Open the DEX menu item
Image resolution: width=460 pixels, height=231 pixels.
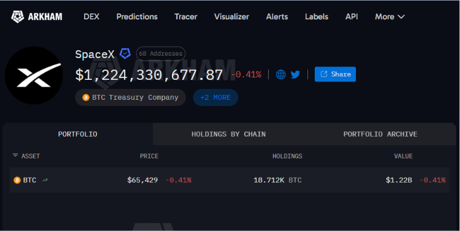point(91,17)
